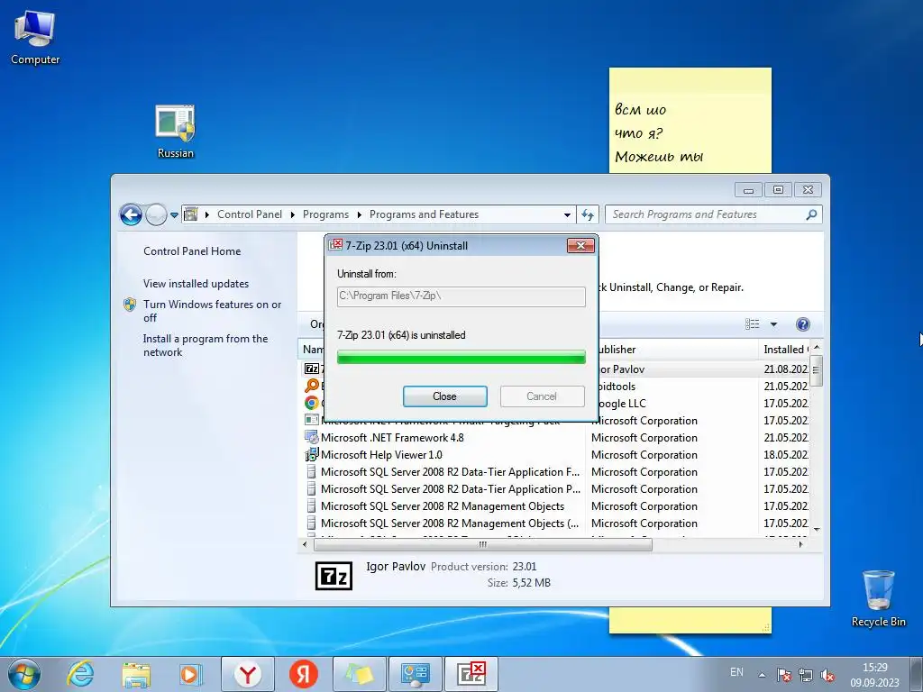Viewport: 923px width, 692px height.
Task: Click the blue help question mark icon
Action: pos(803,324)
